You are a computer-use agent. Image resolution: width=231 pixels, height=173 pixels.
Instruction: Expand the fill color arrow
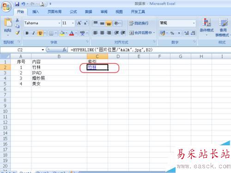click(x=67, y=33)
